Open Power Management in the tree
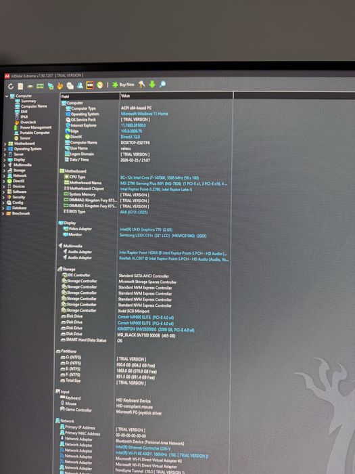 point(36,127)
